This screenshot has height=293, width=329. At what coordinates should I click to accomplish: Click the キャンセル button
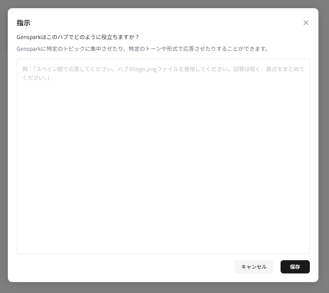click(x=254, y=267)
